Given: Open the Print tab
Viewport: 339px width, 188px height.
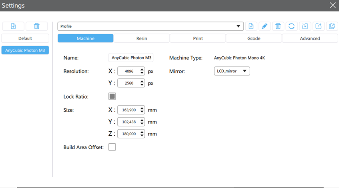Looking at the screenshot, I should click(198, 38).
